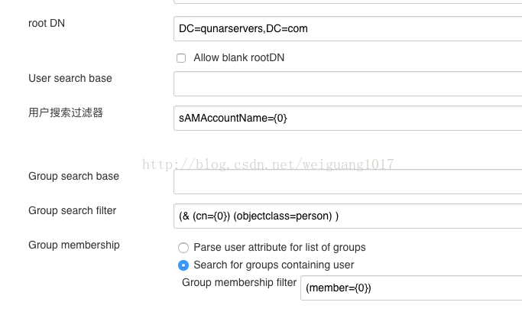Click the 'Group membership filter' label
The image size is (522, 312).
coord(239,283)
